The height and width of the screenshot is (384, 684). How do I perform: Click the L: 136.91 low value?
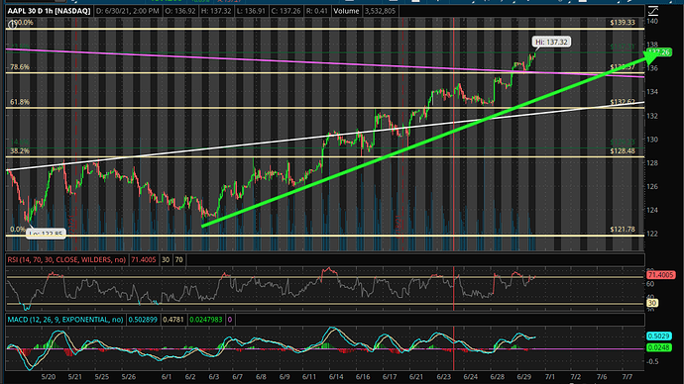[251, 11]
